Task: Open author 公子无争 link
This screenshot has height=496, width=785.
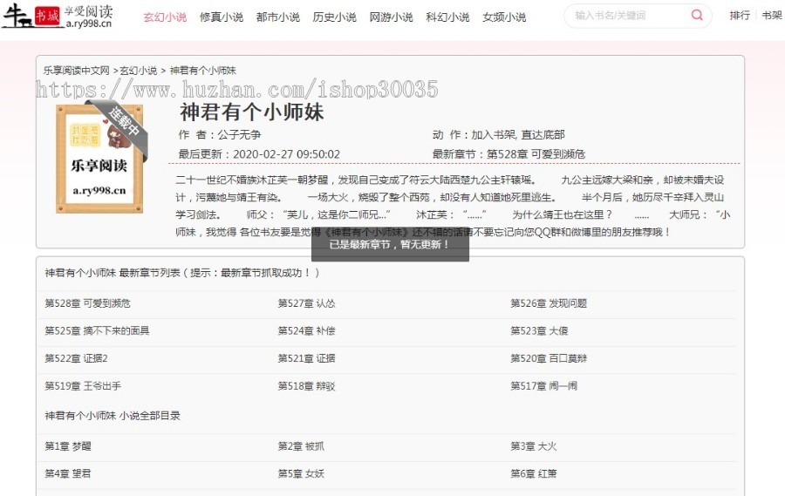Action: pos(239,134)
